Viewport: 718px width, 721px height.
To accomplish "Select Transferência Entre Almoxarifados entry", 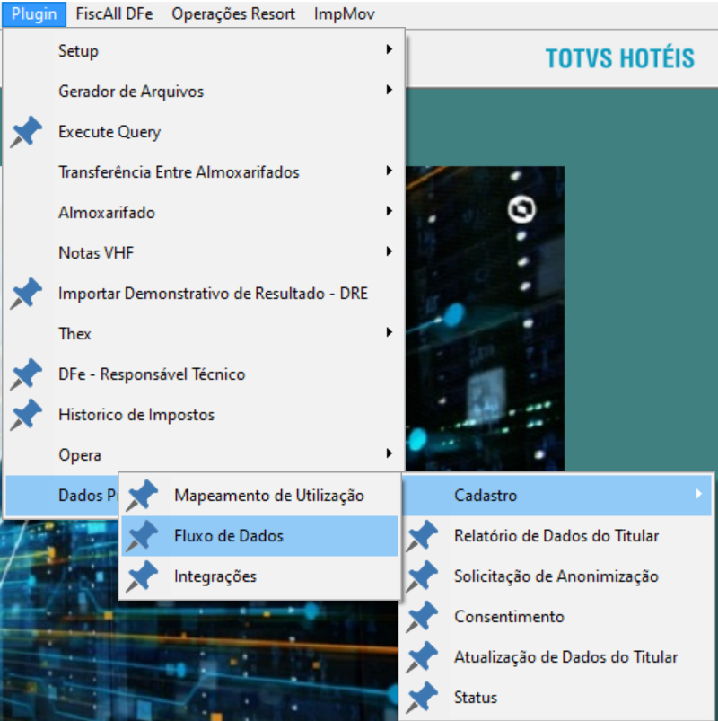I will [x=204, y=172].
